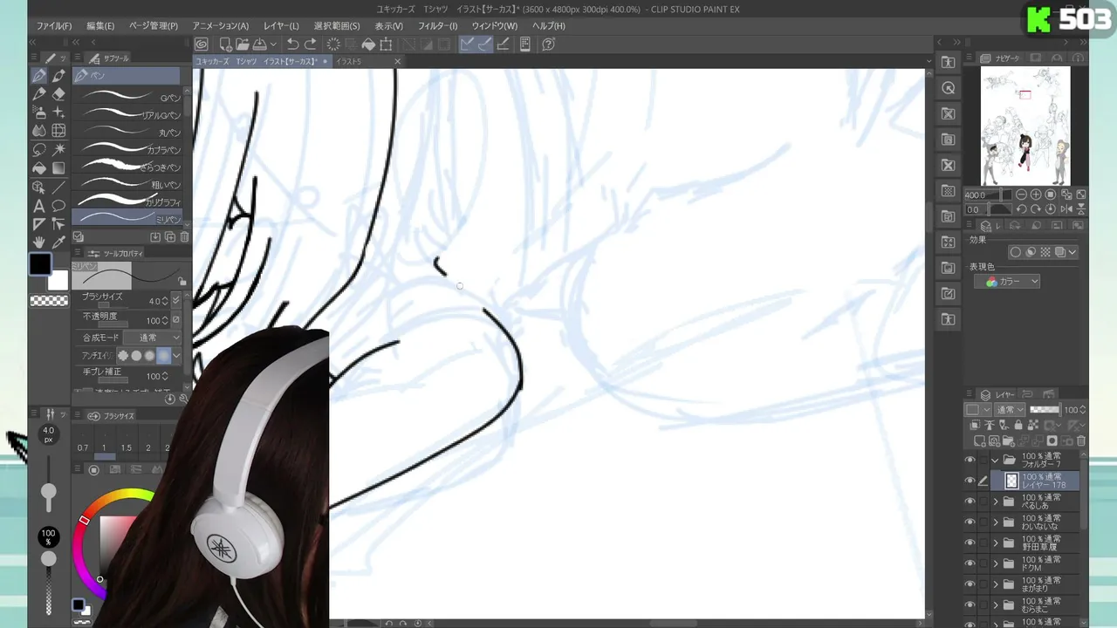The width and height of the screenshot is (1117, 628).
Task: Open the 合成モード 通常 dropdown in tool property
Action: coord(152,338)
